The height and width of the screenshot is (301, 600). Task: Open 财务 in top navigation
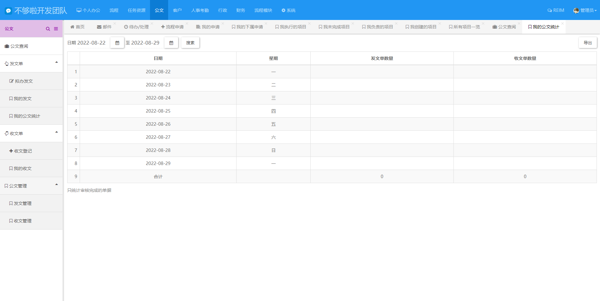pos(241,10)
